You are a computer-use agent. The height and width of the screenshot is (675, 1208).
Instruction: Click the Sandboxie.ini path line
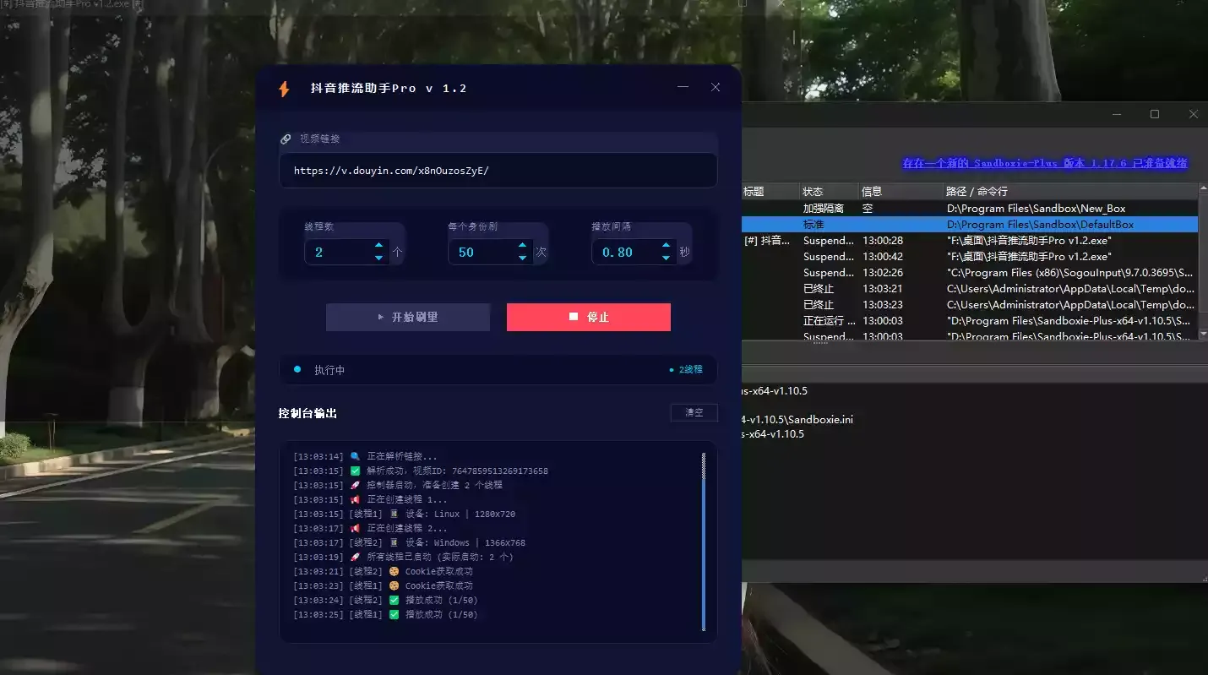(x=797, y=420)
